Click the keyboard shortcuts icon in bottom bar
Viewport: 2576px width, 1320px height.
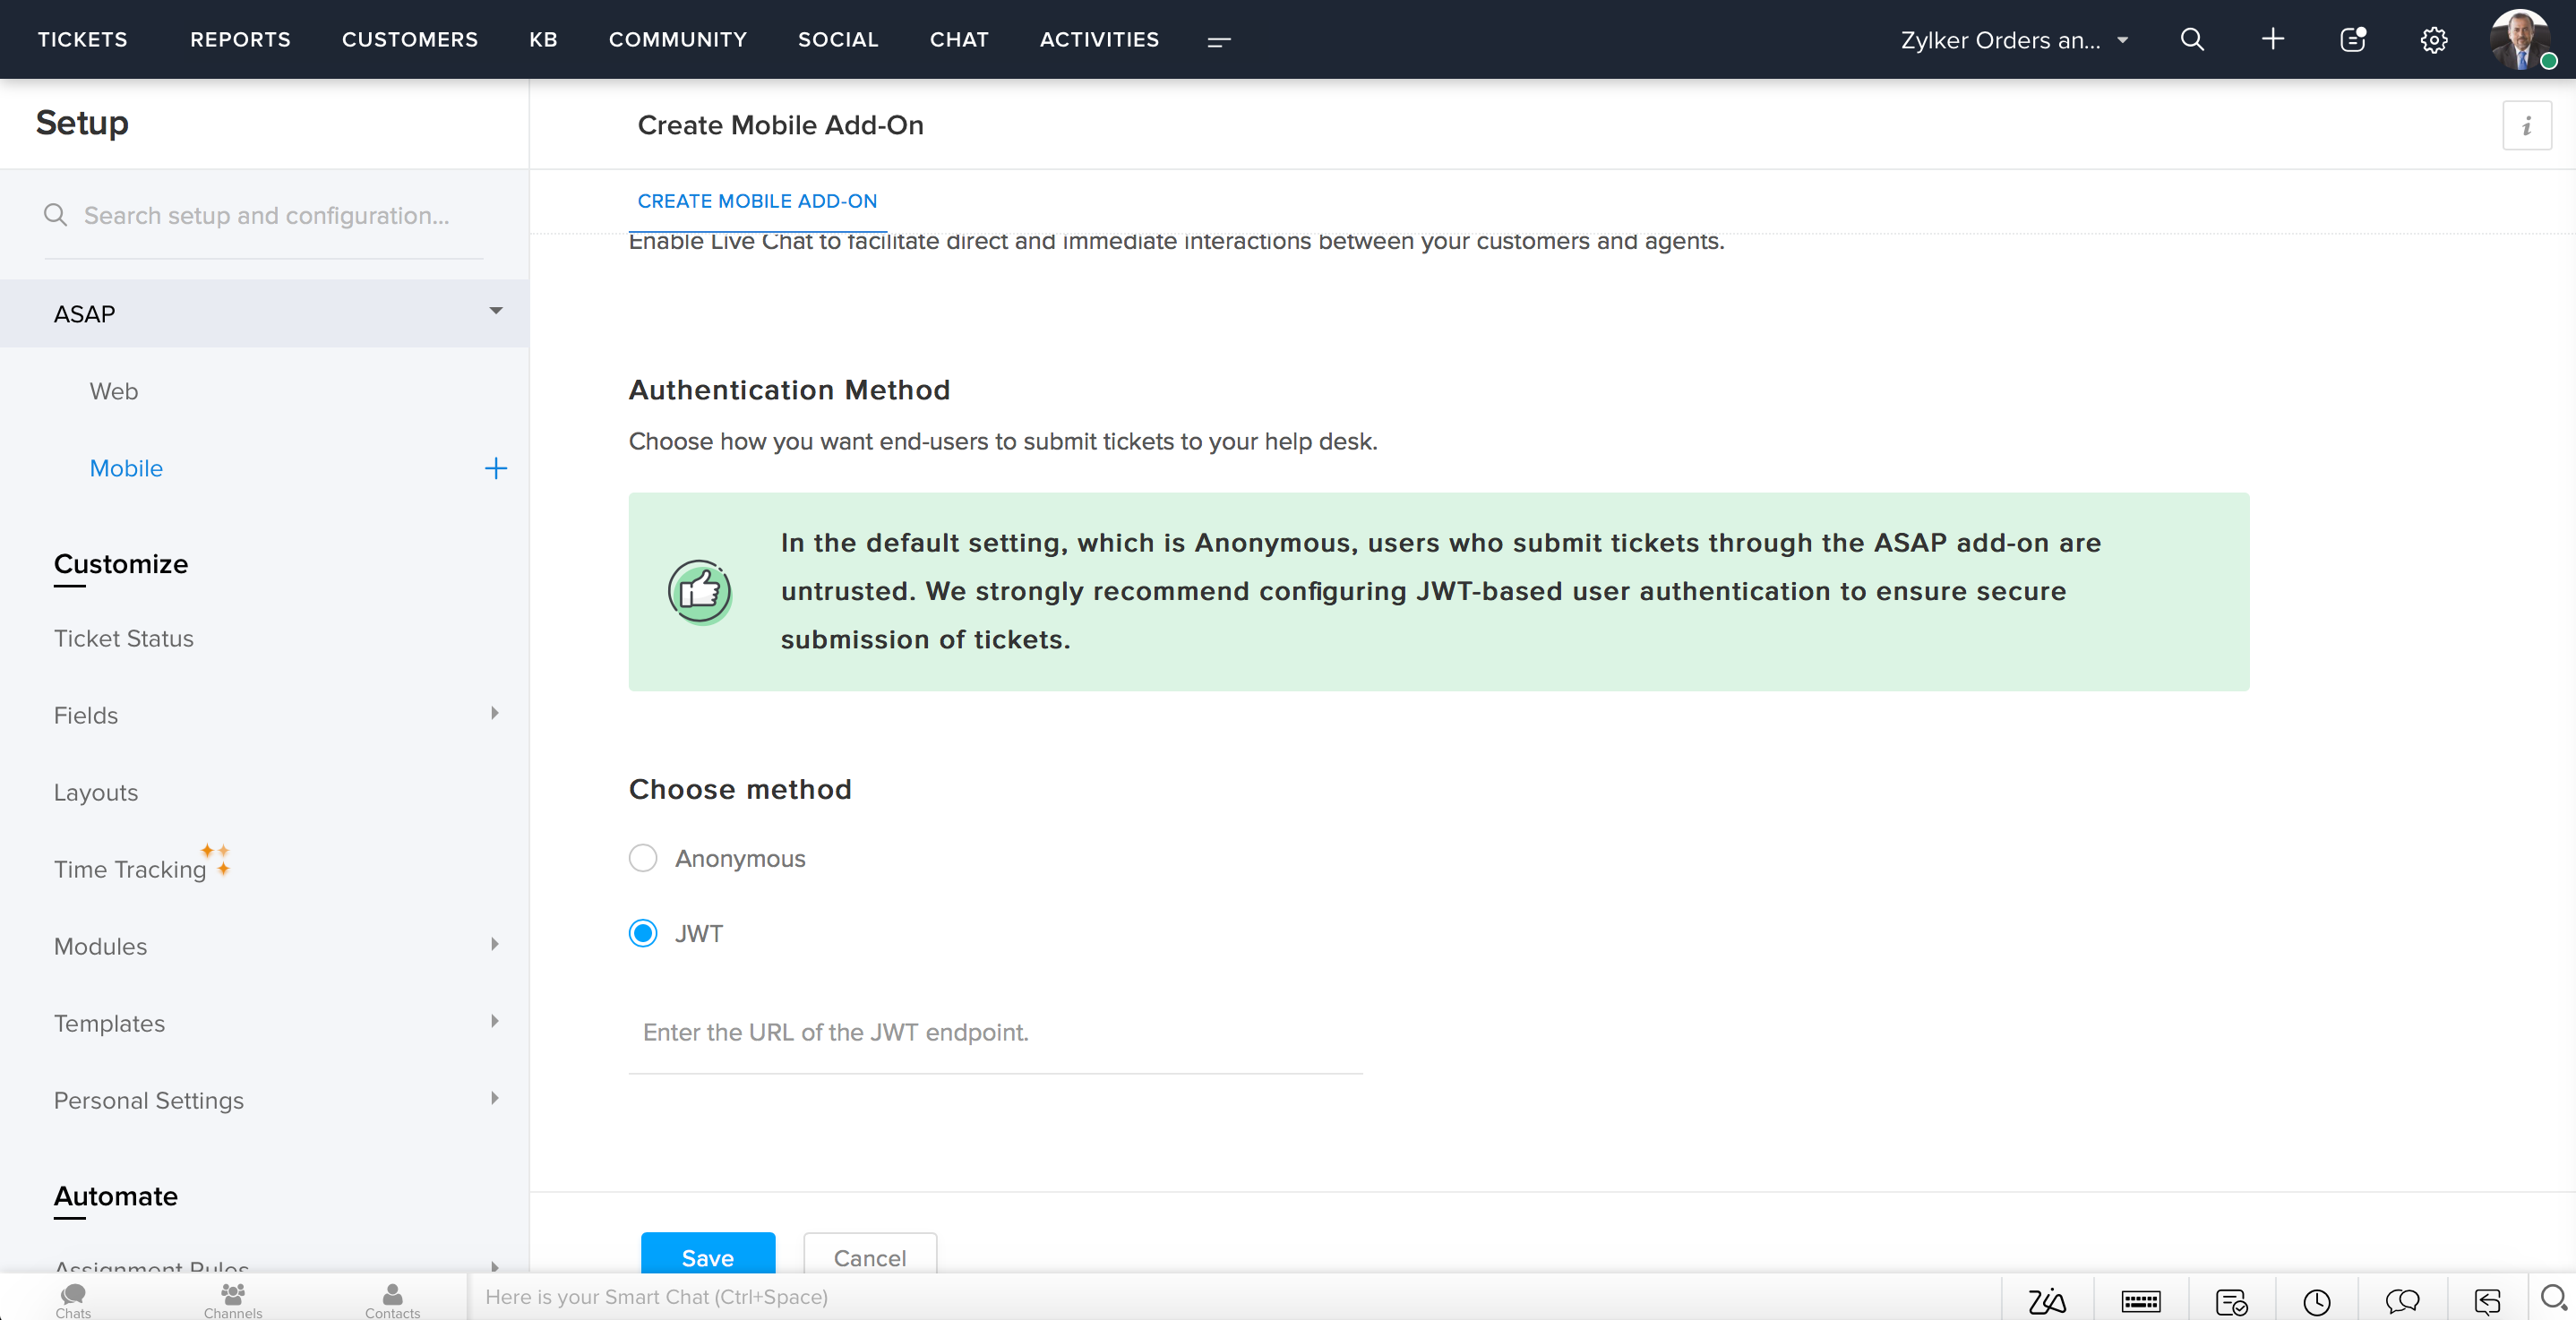pos(2140,1300)
